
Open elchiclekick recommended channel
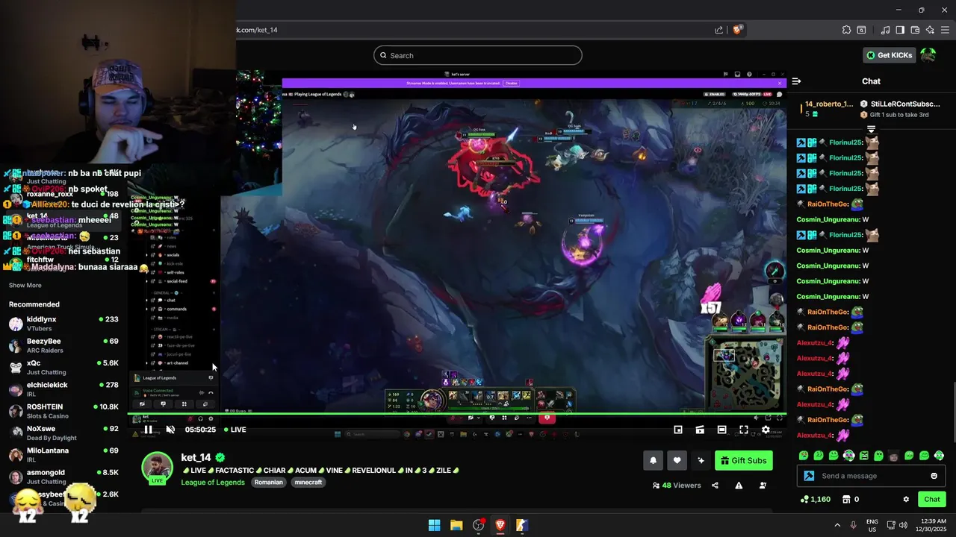click(x=63, y=389)
